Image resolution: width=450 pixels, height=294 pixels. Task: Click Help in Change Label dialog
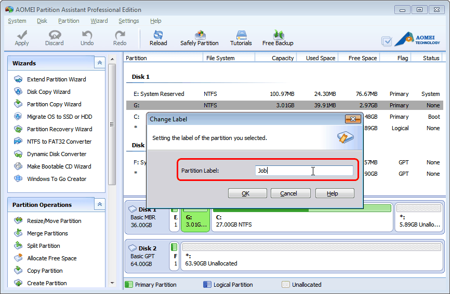pos(335,193)
